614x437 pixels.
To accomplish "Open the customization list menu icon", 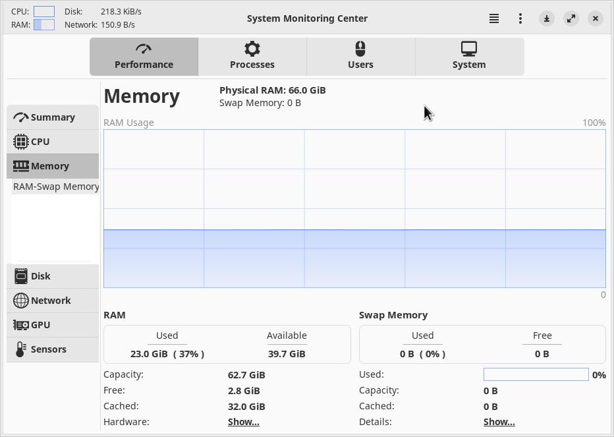I will pos(494,18).
